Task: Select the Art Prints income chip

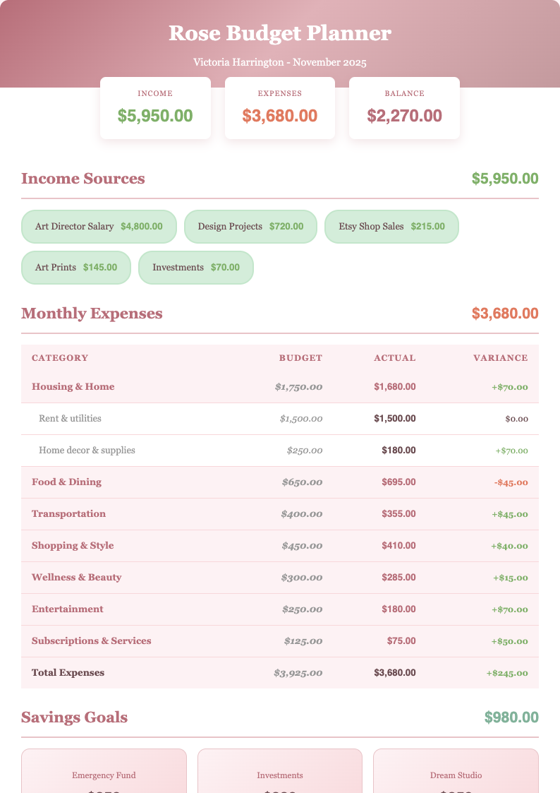Action: (76, 268)
